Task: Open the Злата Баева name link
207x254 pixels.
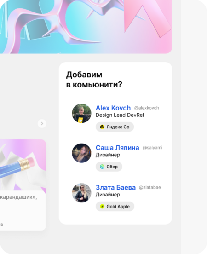Action: point(115,188)
